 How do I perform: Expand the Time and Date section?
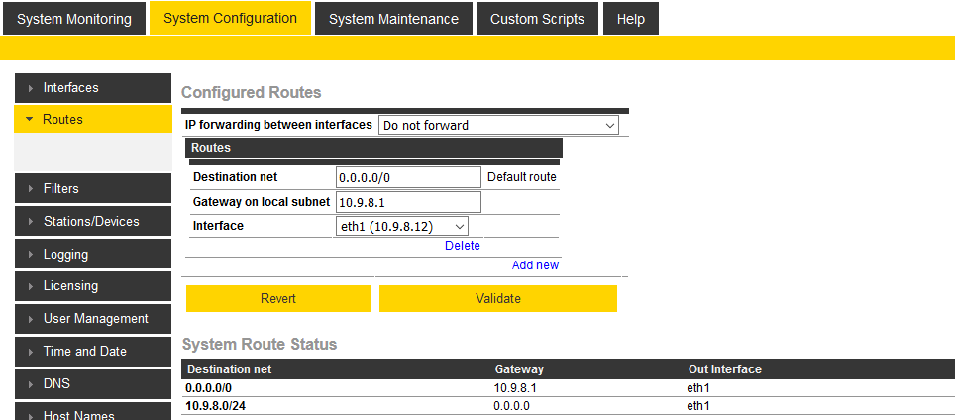92,352
